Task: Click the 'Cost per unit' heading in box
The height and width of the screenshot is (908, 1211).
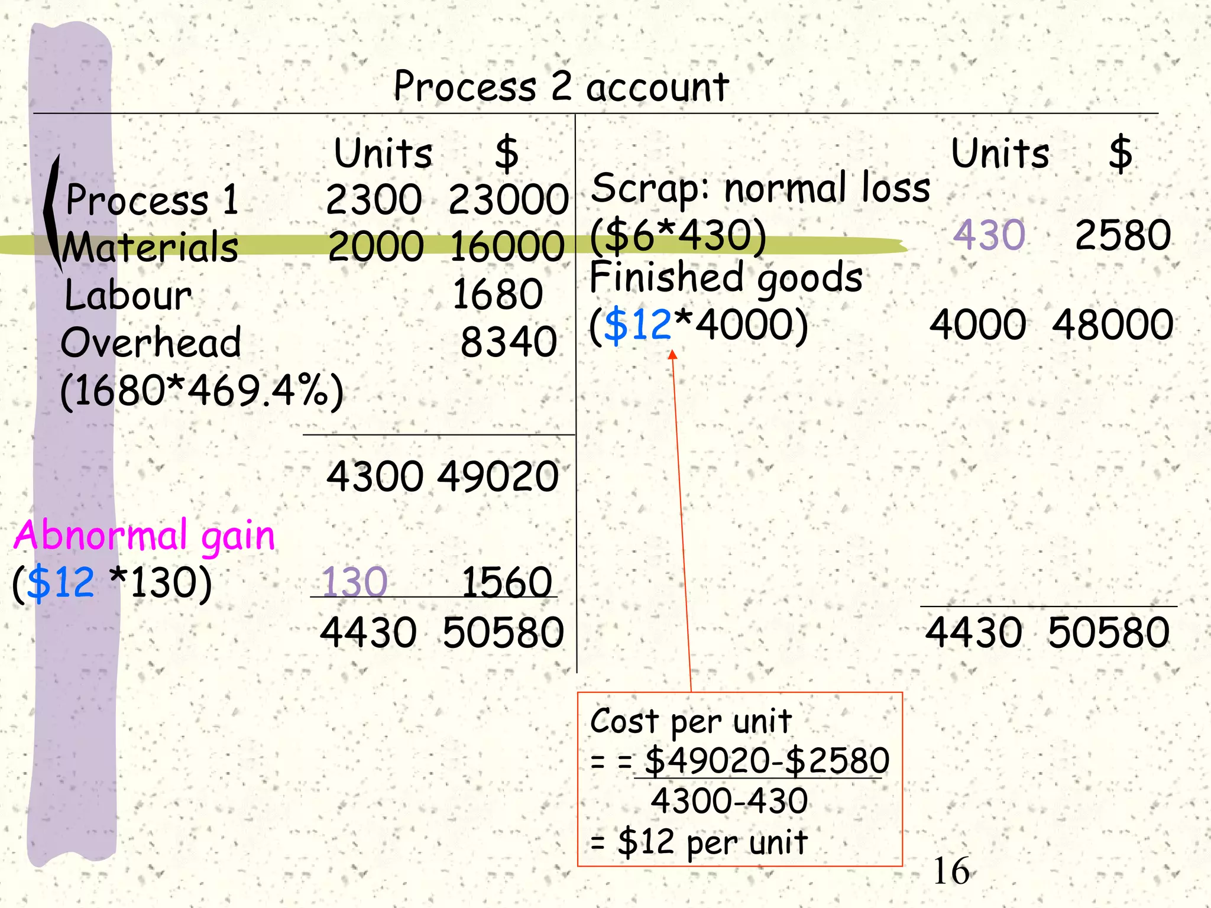Action: coord(691,722)
